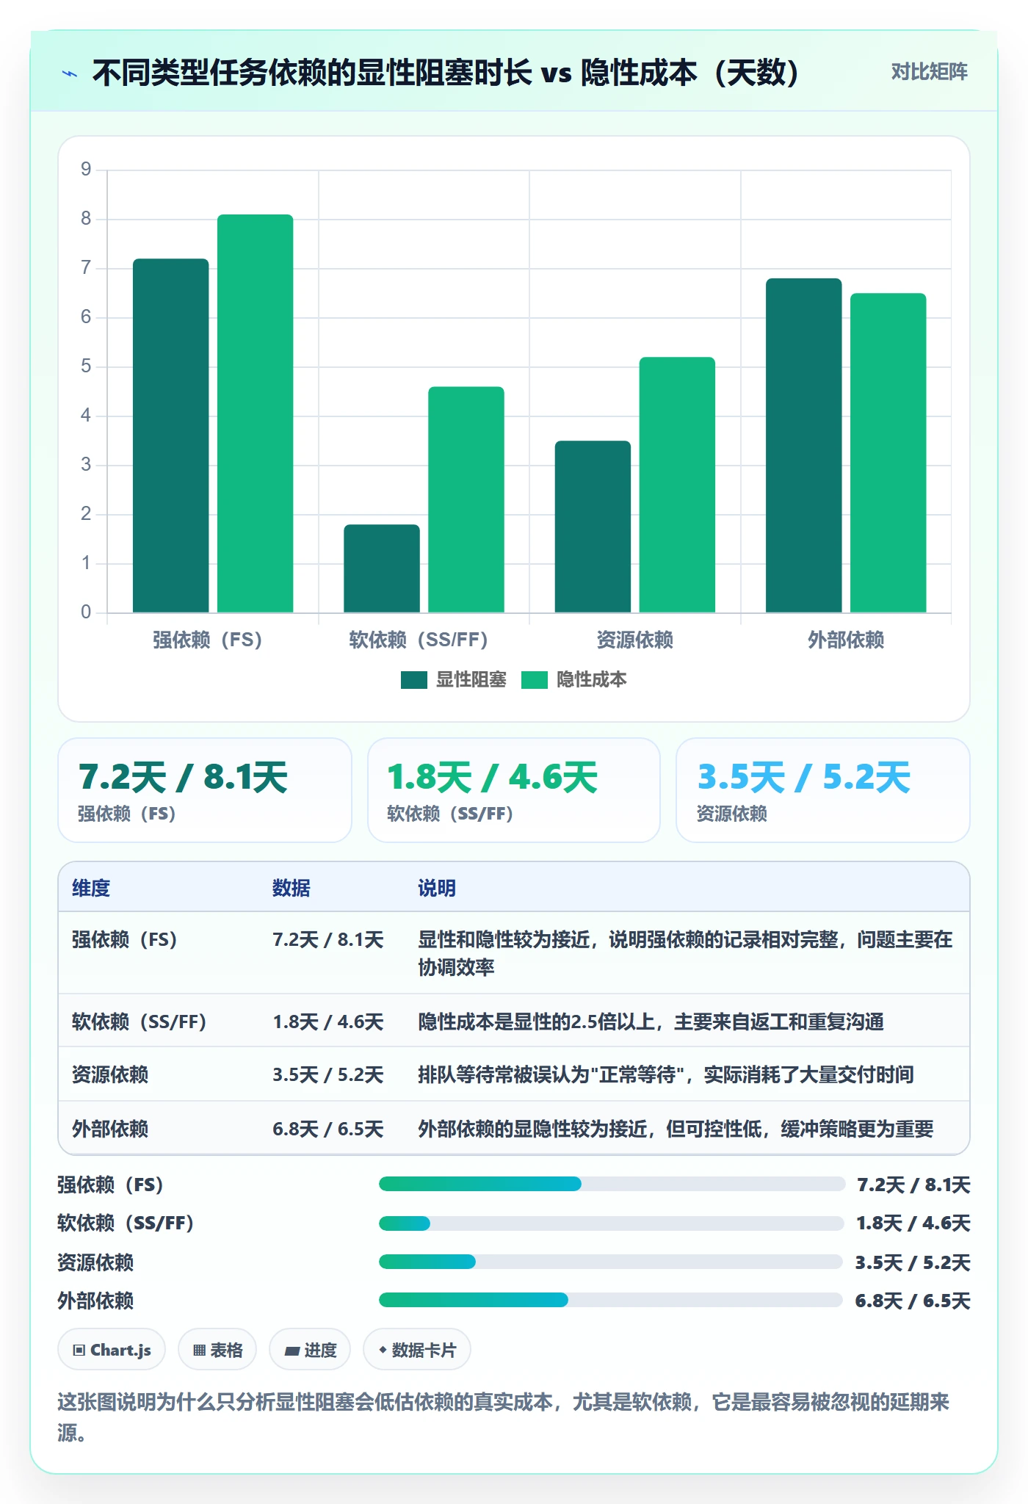Select the 软依赖（SS/FF） table row name
The image size is (1028, 1504).
point(140,1022)
